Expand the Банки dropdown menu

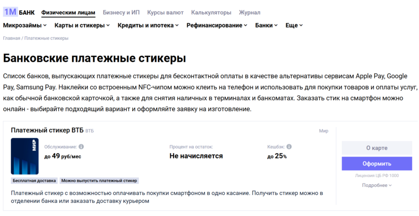[266, 25]
